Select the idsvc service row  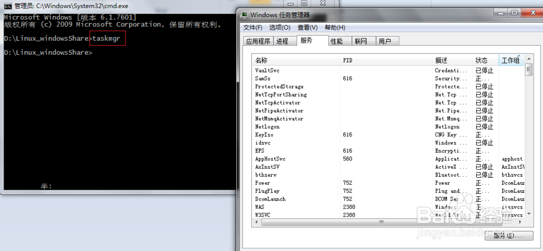click(x=389, y=143)
